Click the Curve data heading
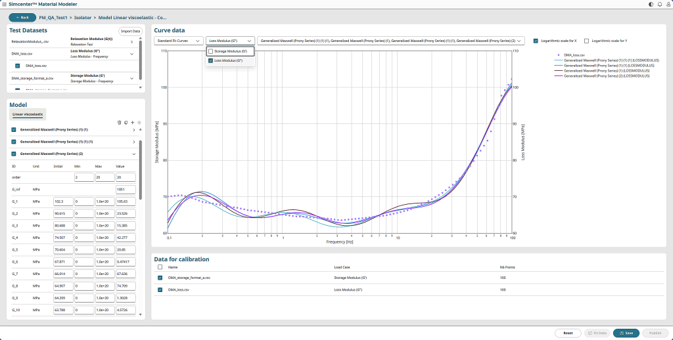 [170, 30]
